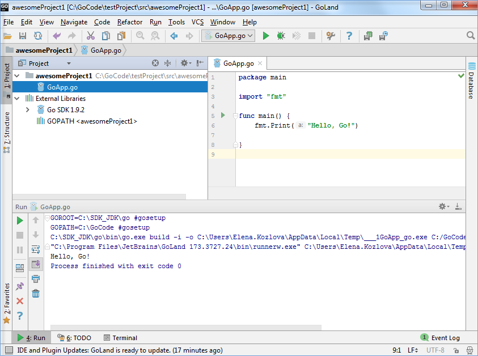Collapse the awesomeProject1 tree node
Screen dimensions: 478x356
17,75
